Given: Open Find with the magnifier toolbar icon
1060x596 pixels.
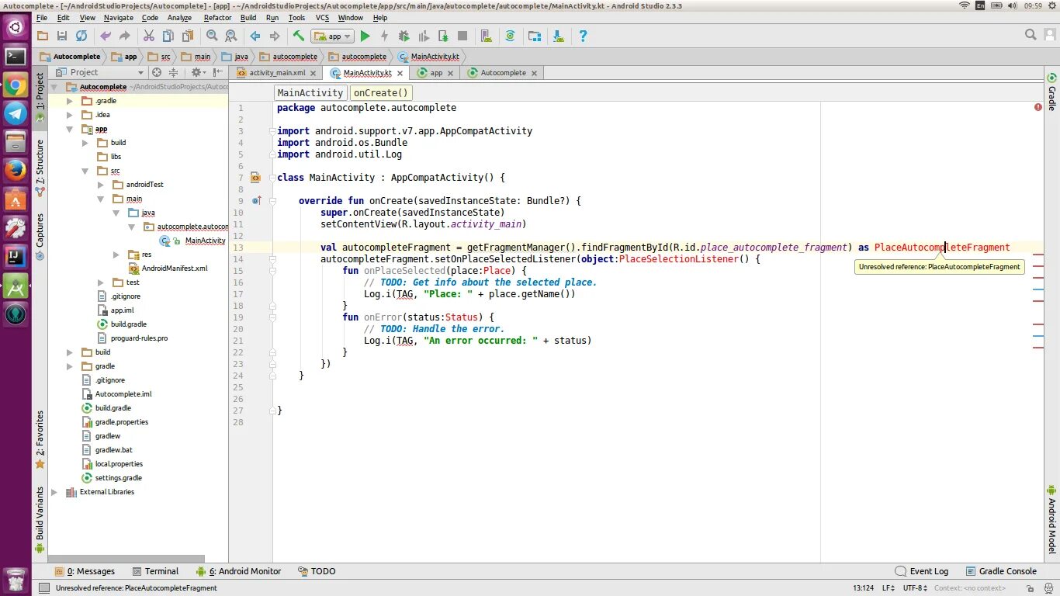Looking at the screenshot, I should tap(212, 36).
